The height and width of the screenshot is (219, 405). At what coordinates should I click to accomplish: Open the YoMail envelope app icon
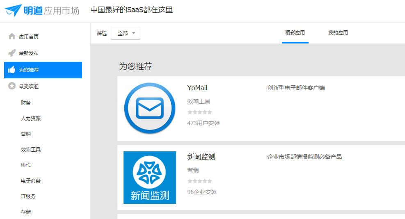tap(150, 108)
